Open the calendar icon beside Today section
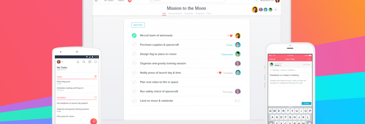 pos(95,77)
